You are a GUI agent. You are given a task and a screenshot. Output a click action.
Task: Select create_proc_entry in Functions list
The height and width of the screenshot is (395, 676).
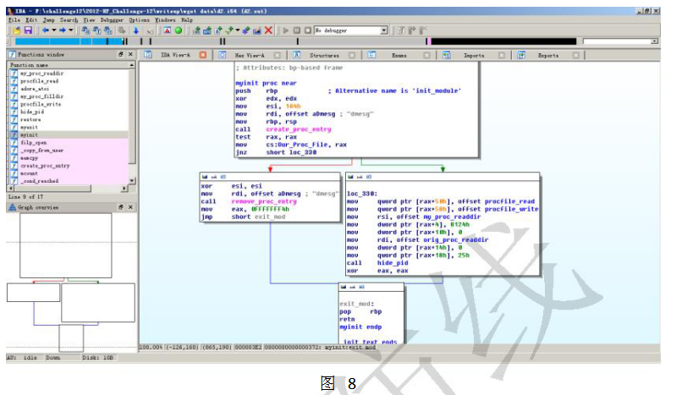coord(43,166)
